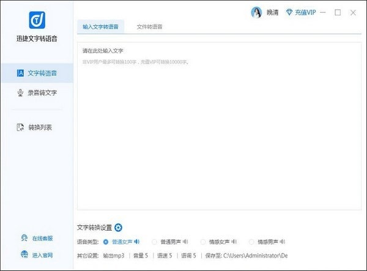
Task: Preview the 普通女声 voice speaker icon
Action: pos(137,241)
